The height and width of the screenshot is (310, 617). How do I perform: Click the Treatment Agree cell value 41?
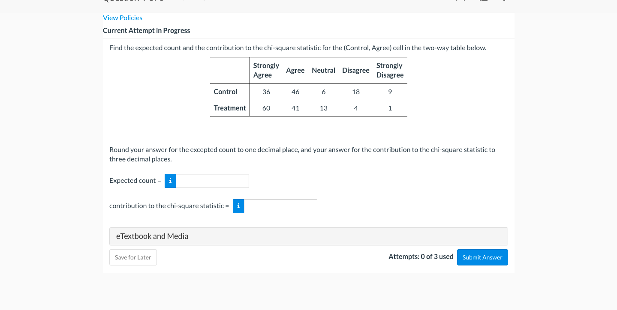(x=295, y=108)
